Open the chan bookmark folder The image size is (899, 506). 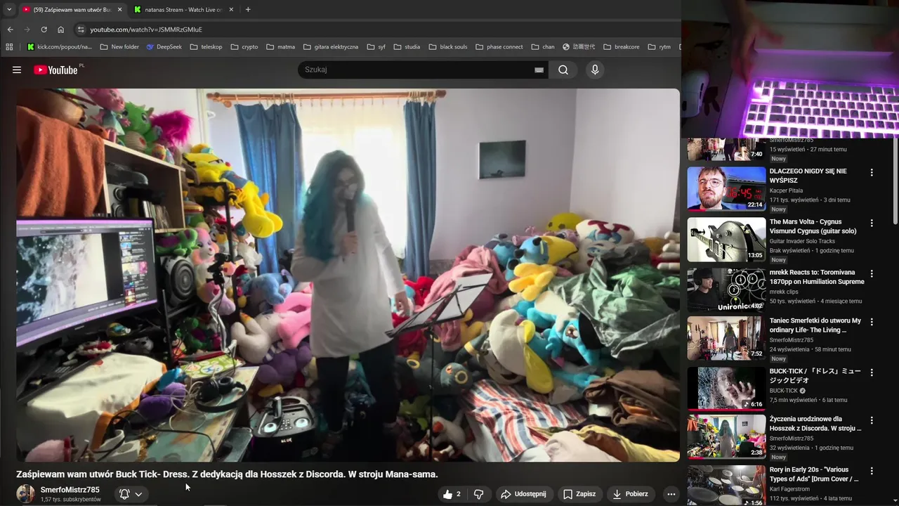(543, 47)
